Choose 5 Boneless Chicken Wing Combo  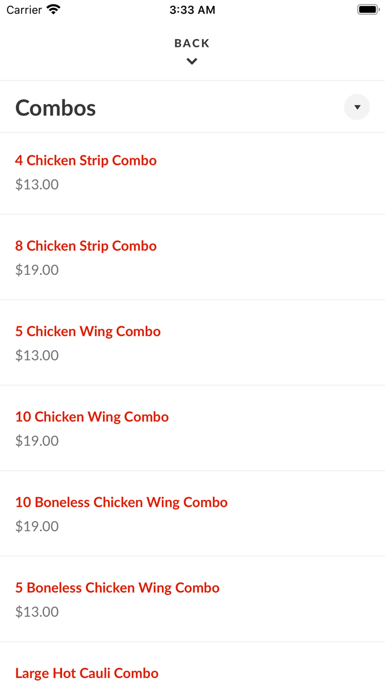118,587
